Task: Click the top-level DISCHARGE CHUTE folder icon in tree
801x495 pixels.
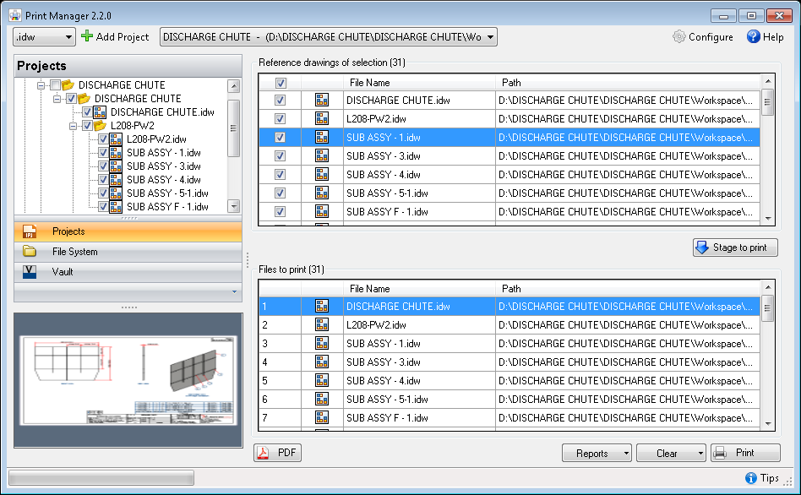Action: pos(68,84)
